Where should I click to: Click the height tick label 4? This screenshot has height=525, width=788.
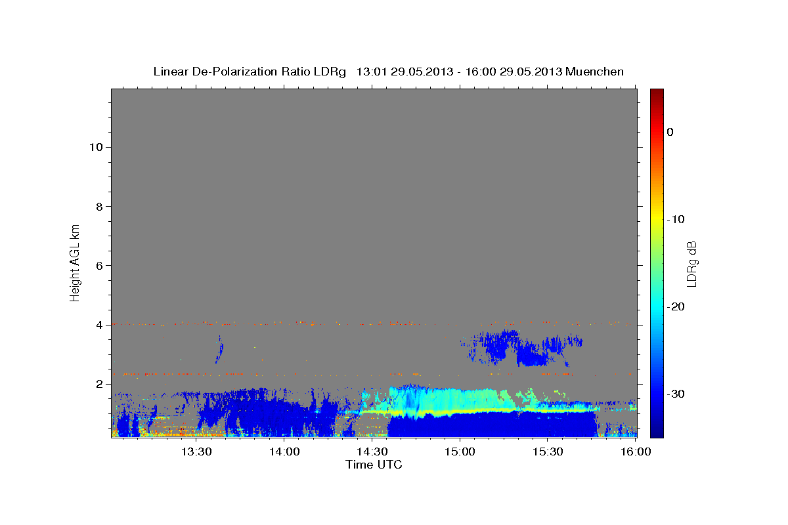pyautogui.click(x=98, y=324)
